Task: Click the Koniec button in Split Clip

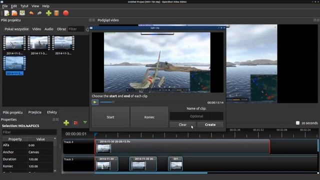Action: point(149,117)
